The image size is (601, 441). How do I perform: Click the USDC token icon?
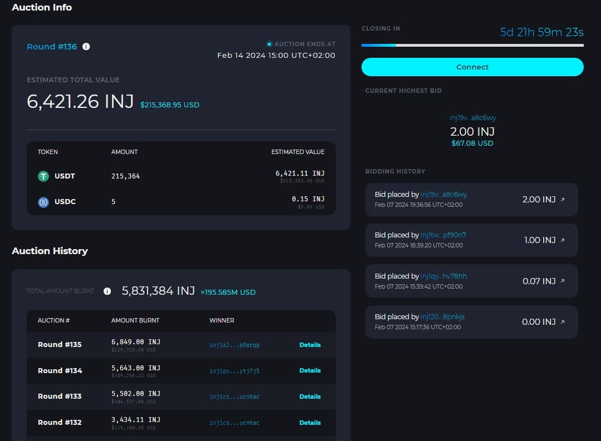tap(43, 202)
